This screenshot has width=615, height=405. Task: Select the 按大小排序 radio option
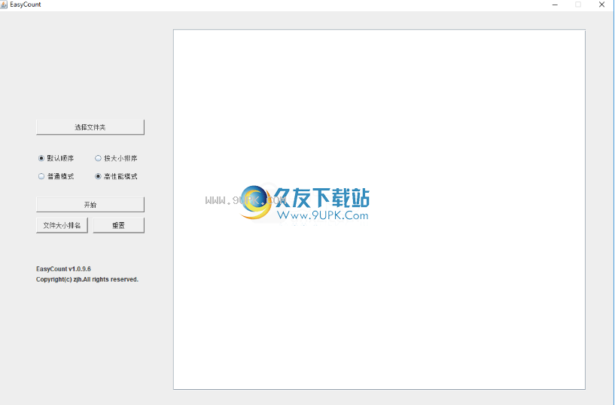116,158
